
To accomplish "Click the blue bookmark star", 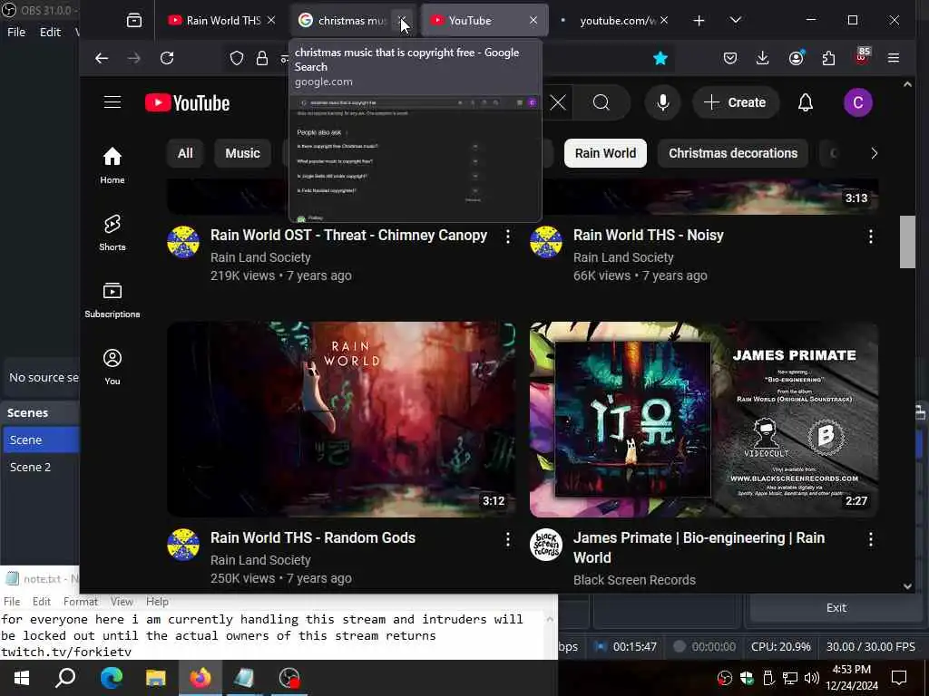I will coord(660,58).
